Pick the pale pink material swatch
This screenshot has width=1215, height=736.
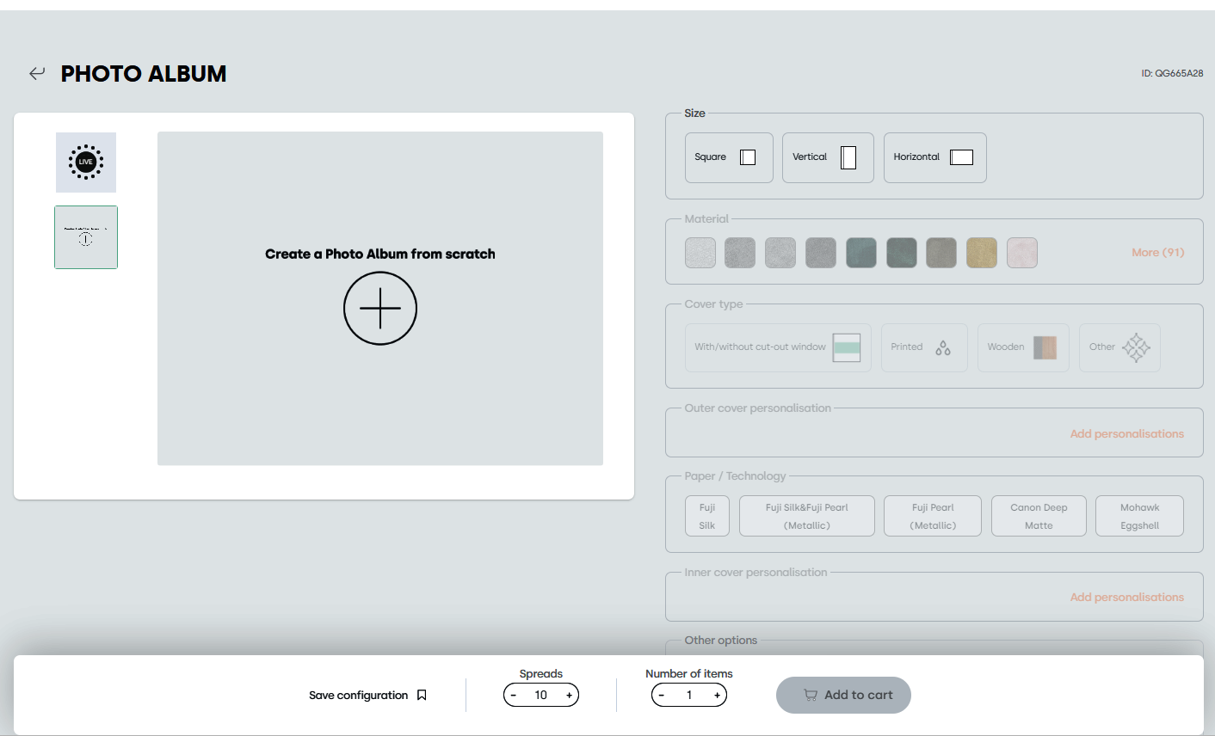click(x=1022, y=253)
